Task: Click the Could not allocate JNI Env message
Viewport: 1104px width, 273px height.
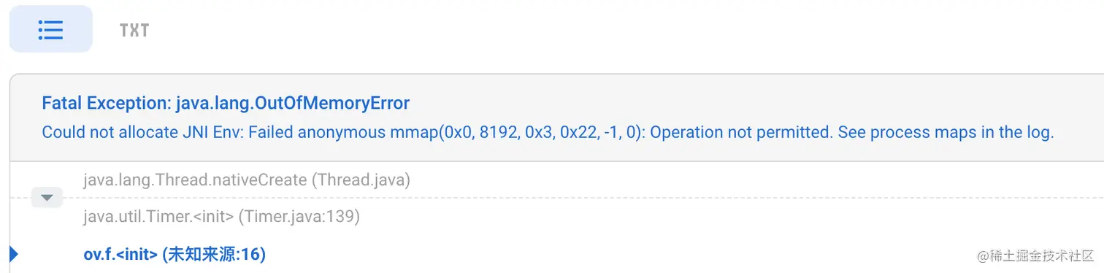Action: tap(548, 133)
